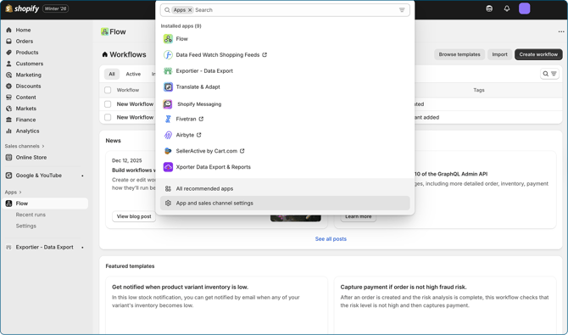Open the three-dot menu on Flow page
Image resolution: width=568 pixels, height=335 pixels.
[x=561, y=32]
